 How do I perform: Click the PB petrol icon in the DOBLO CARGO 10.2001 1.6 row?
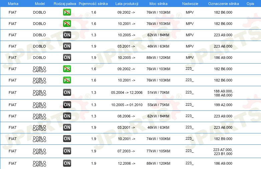pyautogui.click(x=67, y=80)
